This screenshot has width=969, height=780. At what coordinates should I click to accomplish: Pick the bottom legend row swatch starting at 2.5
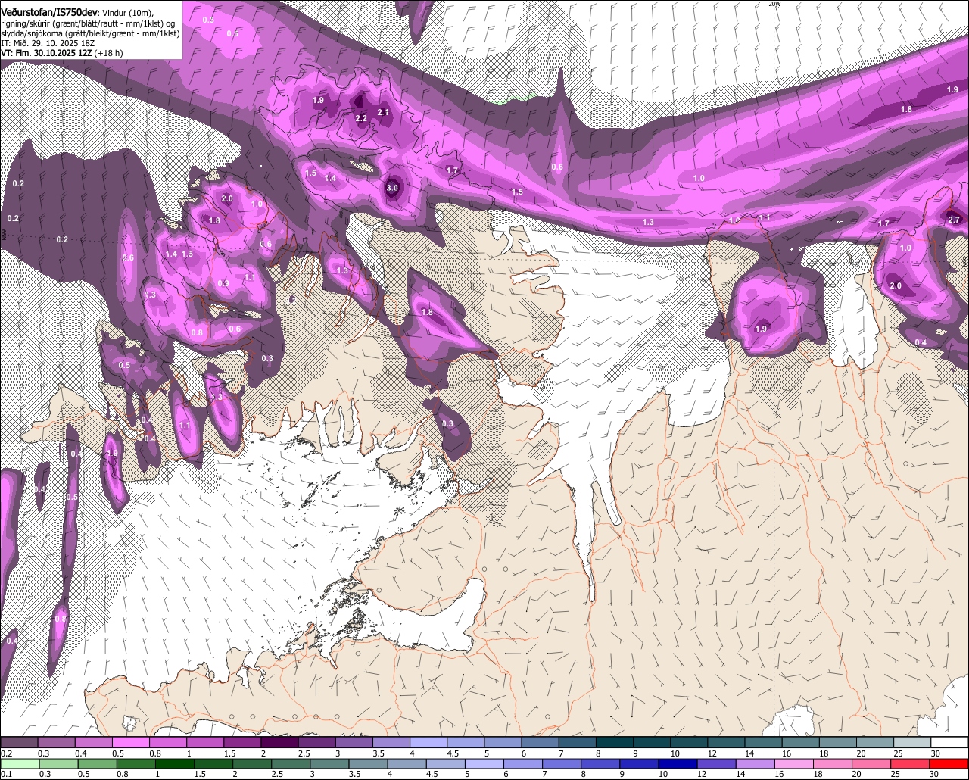[291, 763]
